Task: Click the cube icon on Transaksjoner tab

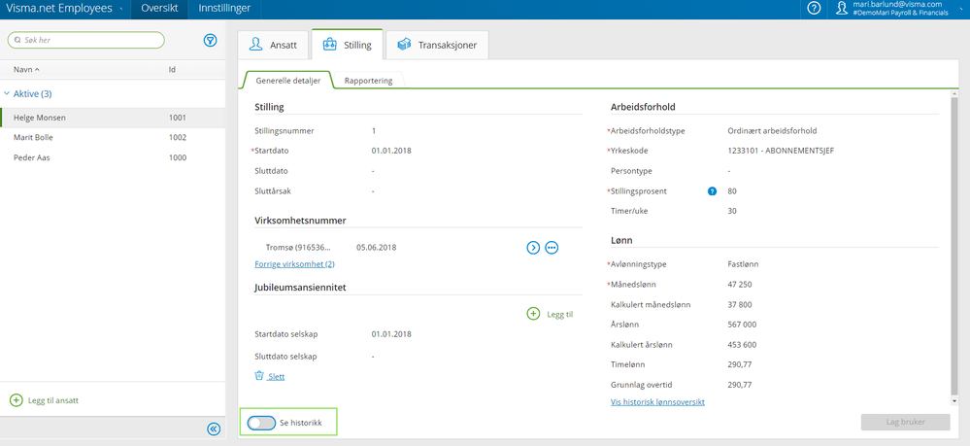Action: click(x=405, y=45)
